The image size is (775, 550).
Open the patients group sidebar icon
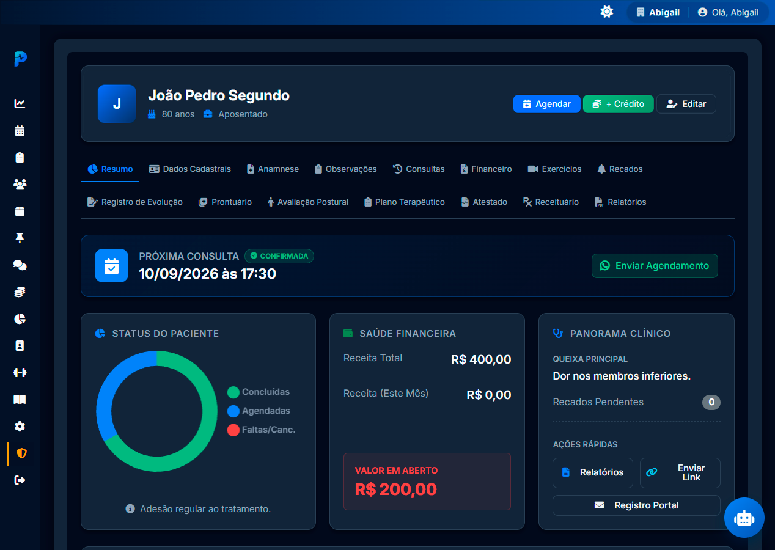tap(20, 185)
